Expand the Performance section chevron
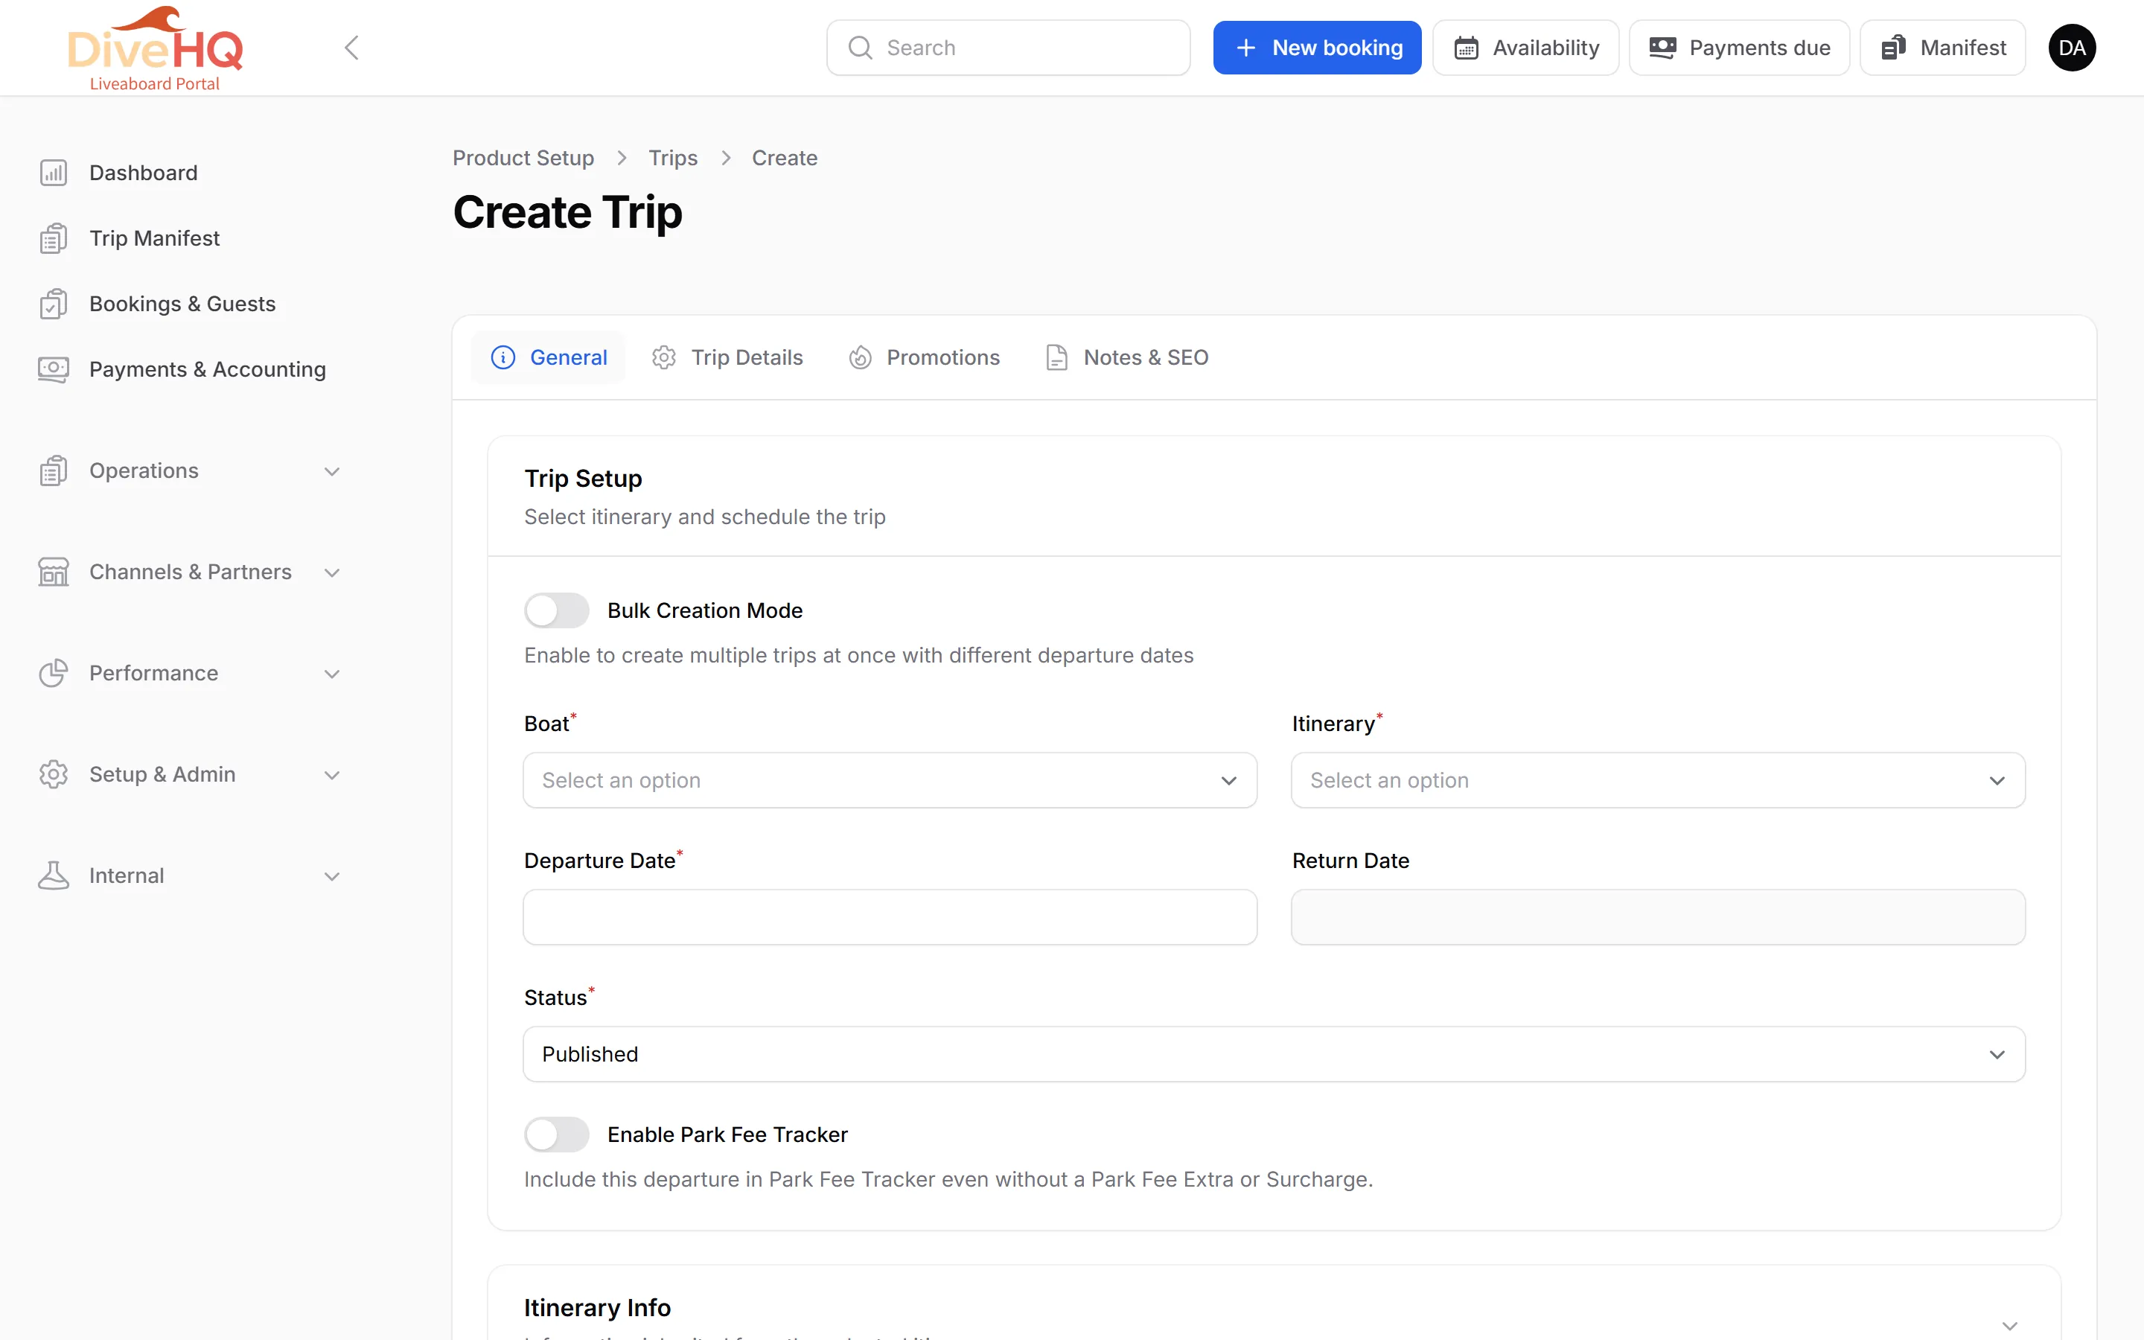This screenshot has width=2144, height=1340. tap(332, 674)
